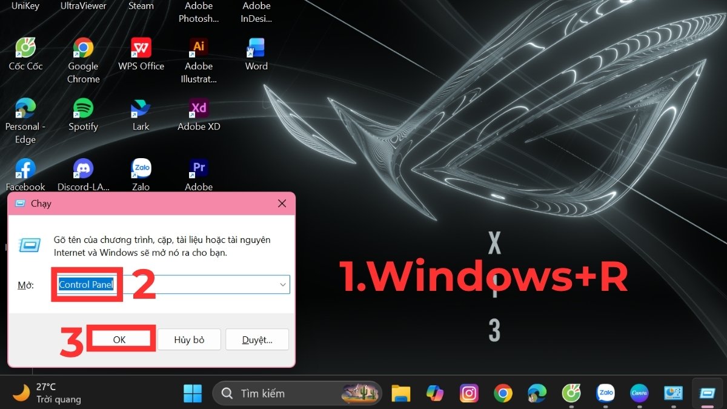Open Instagram from the taskbar
The height and width of the screenshot is (409, 727).
469,393
